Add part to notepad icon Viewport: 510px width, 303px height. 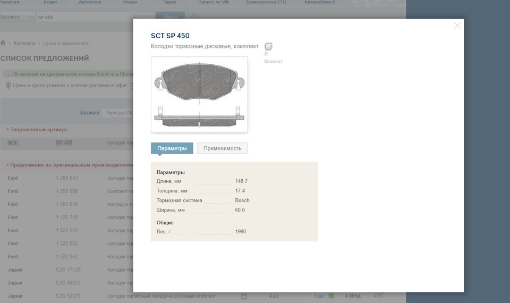[268, 47]
